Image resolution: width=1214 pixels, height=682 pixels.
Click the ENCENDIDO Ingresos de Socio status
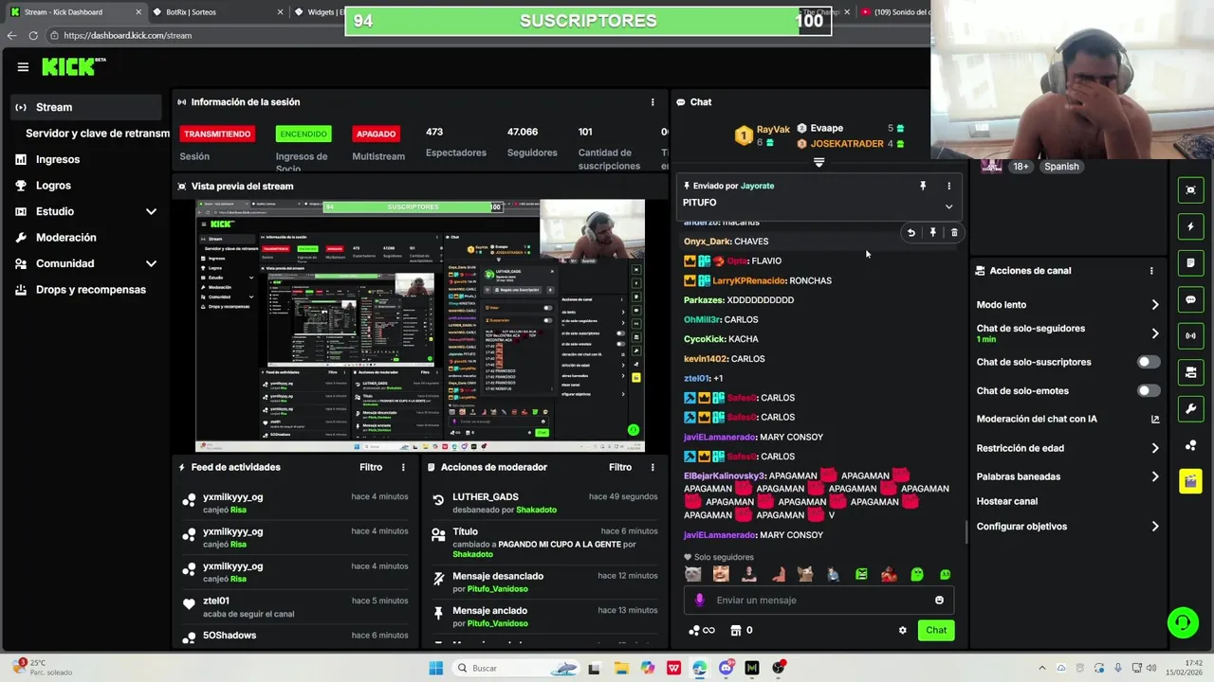303,134
